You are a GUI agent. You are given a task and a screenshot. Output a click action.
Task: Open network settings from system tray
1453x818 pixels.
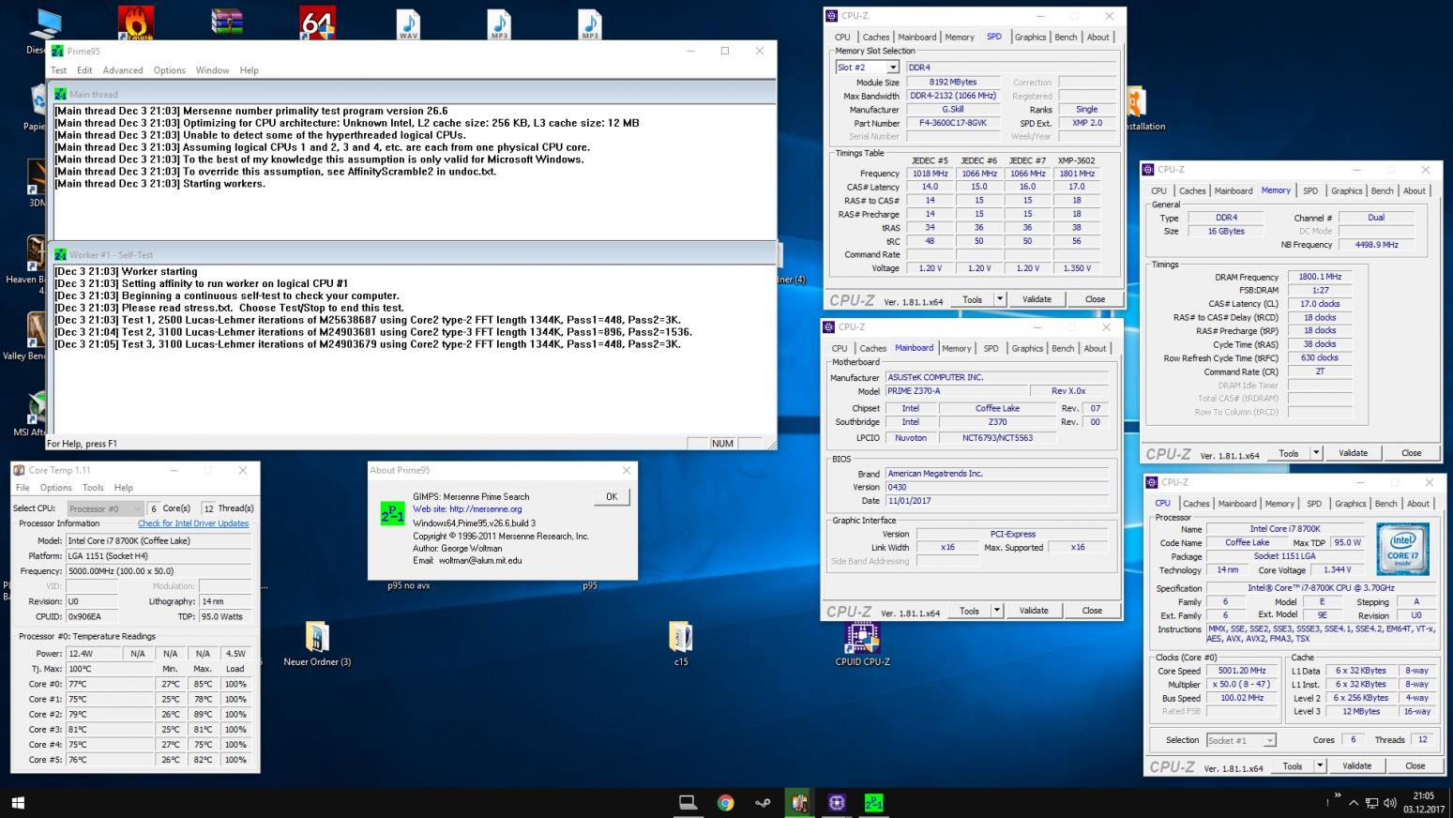tap(1371, 803)
